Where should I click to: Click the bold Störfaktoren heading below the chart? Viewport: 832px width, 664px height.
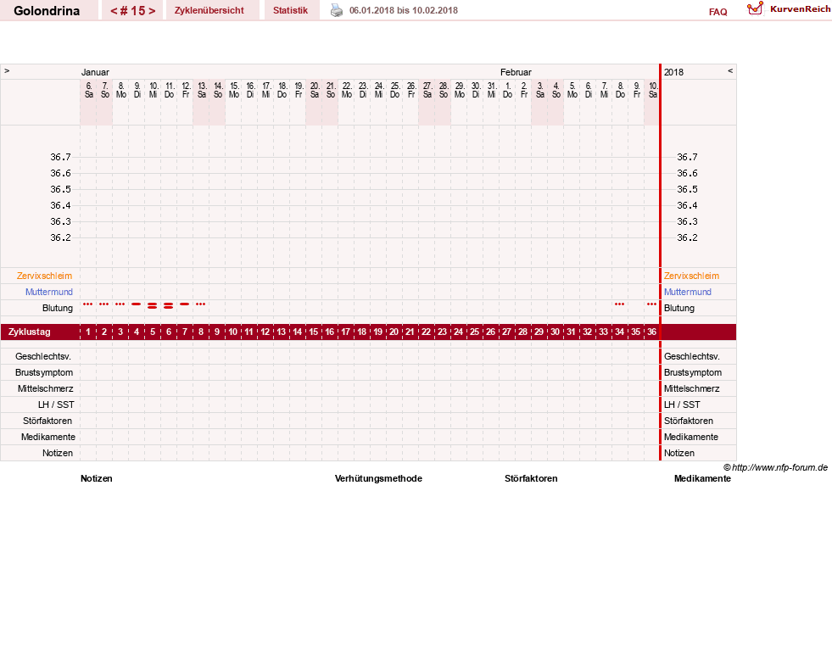531,478
